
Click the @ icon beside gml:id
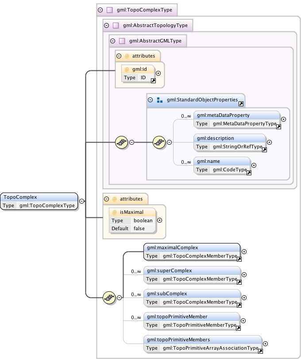(x=127, y=69)
